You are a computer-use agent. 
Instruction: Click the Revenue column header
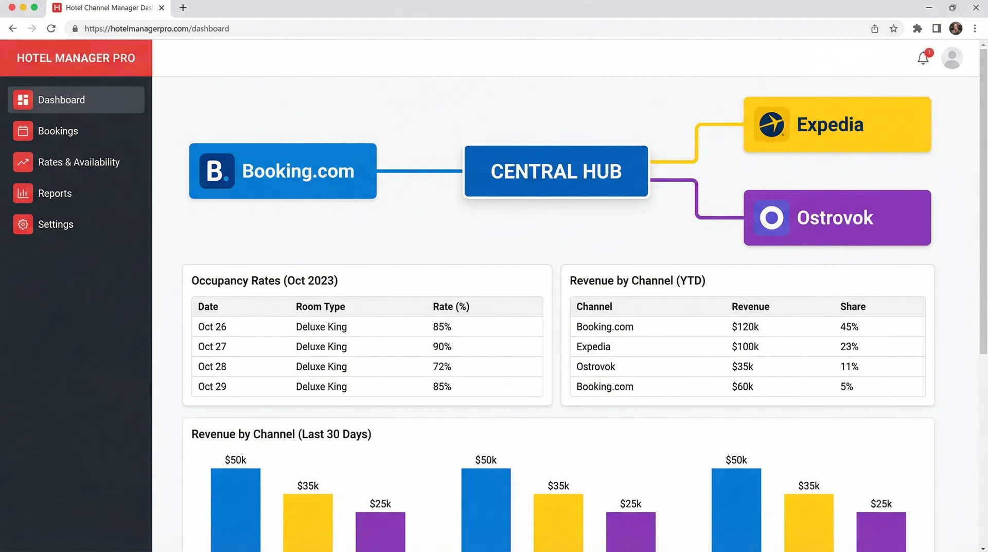click(751, 307)
